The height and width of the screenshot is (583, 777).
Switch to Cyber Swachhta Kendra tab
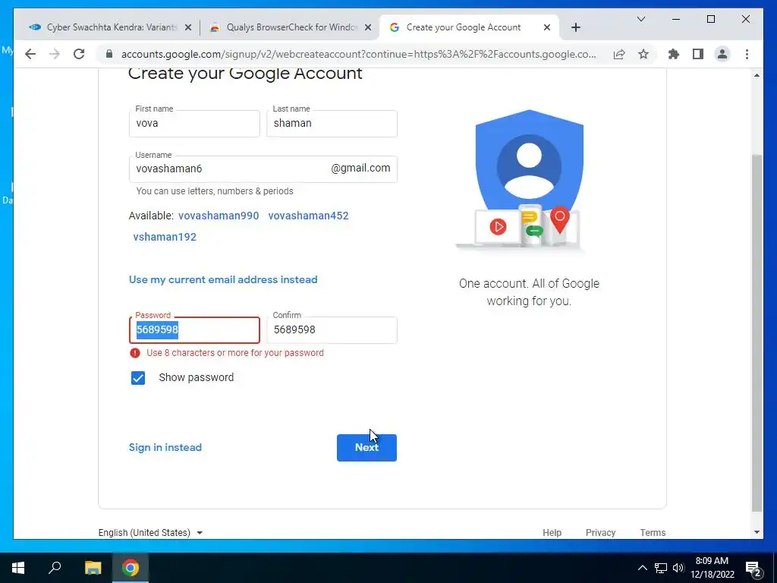point(110,27)
